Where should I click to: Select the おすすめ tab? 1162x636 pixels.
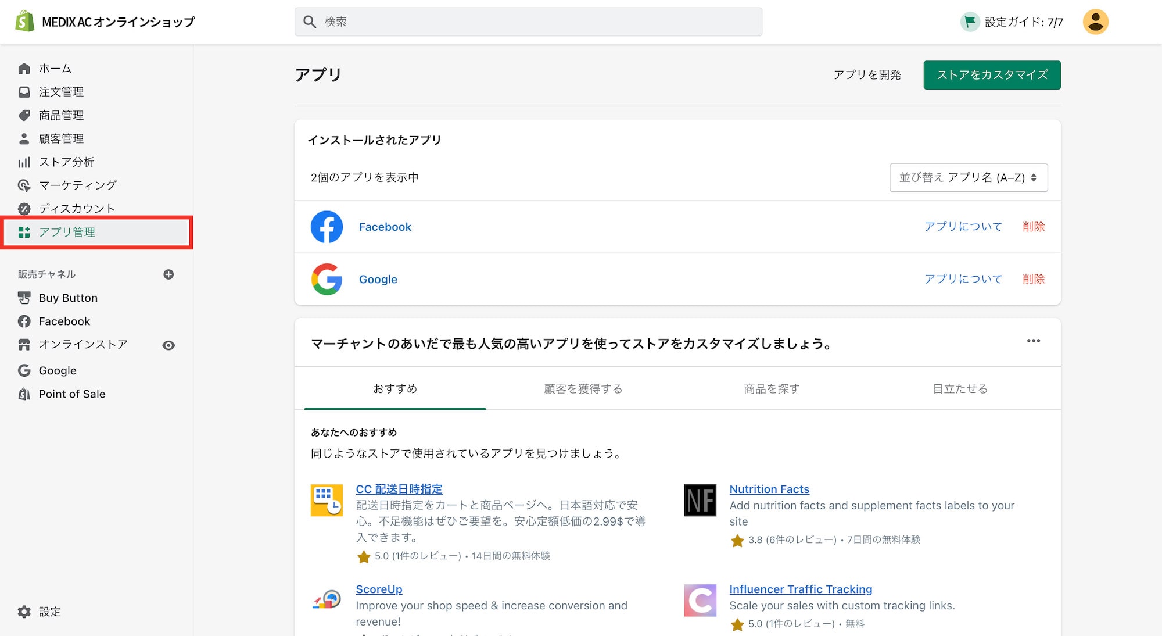pyautogui.click(x=395, y=388)
